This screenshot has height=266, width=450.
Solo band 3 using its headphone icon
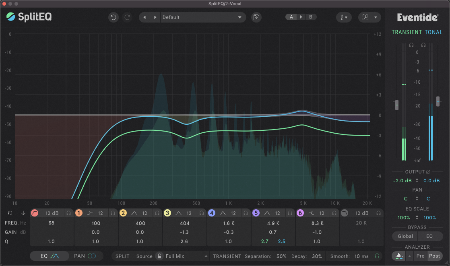point(202,213)
